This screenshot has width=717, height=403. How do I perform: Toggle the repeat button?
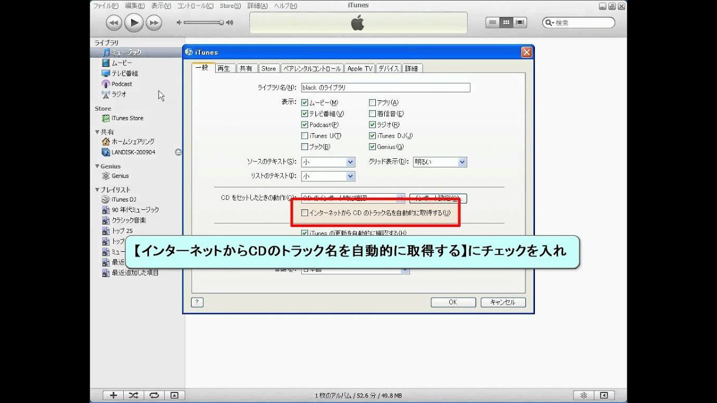(x=153, y=395)
